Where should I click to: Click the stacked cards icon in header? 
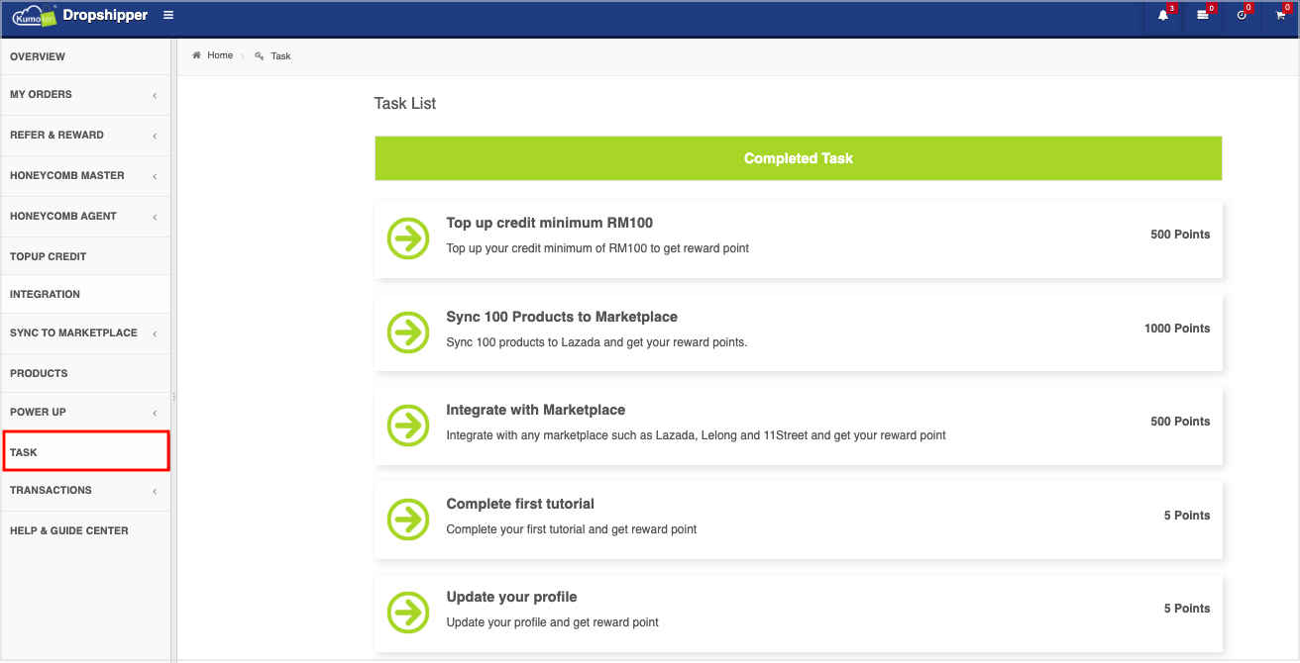[x=1202, y=16]
